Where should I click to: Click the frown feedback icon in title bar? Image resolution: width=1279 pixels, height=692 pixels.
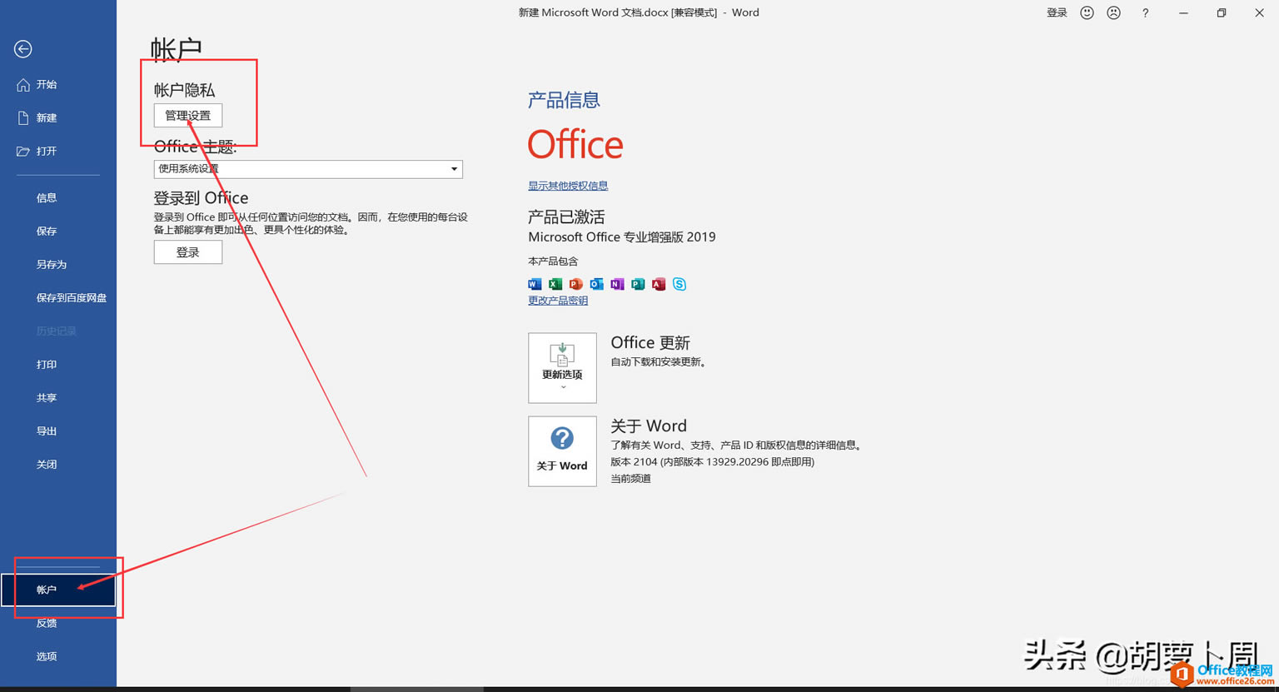pyautogui.click(x=1113, y=12)
